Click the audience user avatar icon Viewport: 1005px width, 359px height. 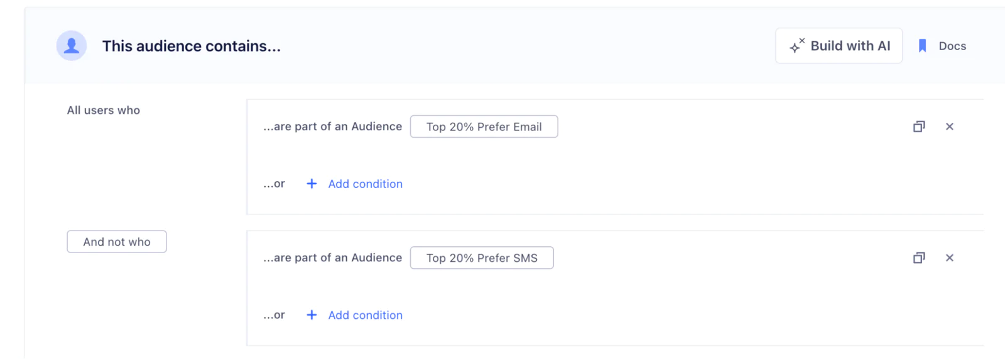pos(72,46)
